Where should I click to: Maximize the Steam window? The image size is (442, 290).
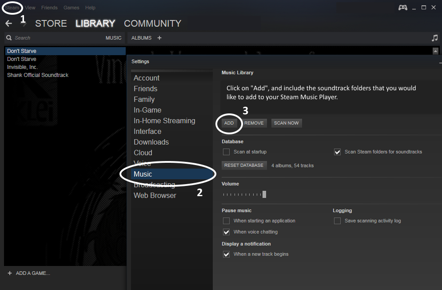pos(424,8)
